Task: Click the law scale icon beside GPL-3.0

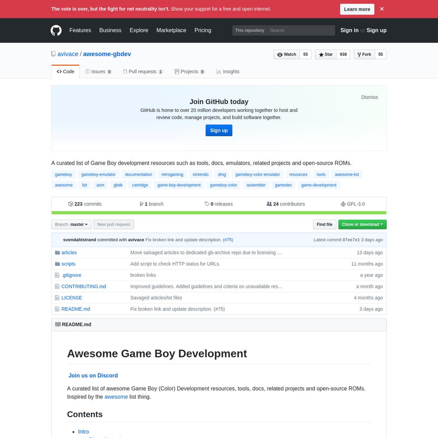Action: pos(343,204)
